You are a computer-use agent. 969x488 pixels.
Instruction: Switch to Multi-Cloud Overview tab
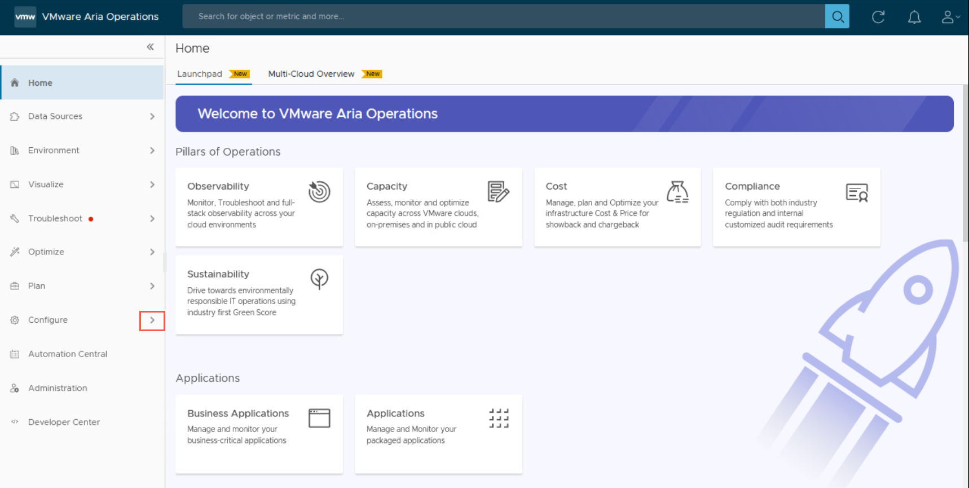tap(311, 74)
